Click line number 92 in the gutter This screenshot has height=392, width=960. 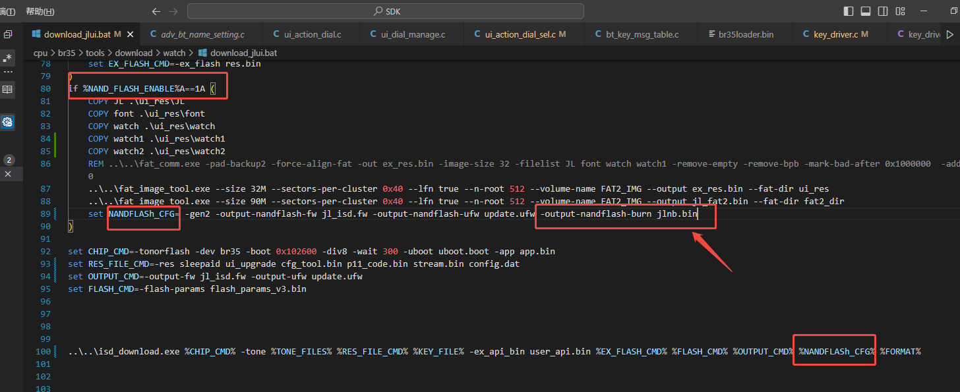[x=45, y=252]
